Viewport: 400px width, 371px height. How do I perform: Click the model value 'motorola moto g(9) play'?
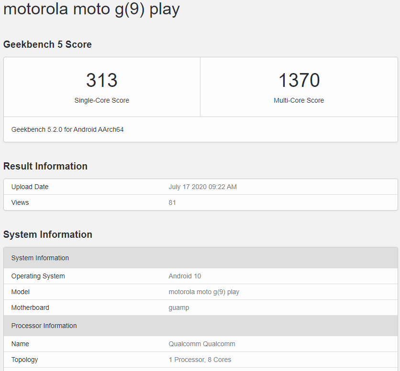pos(204,292)
